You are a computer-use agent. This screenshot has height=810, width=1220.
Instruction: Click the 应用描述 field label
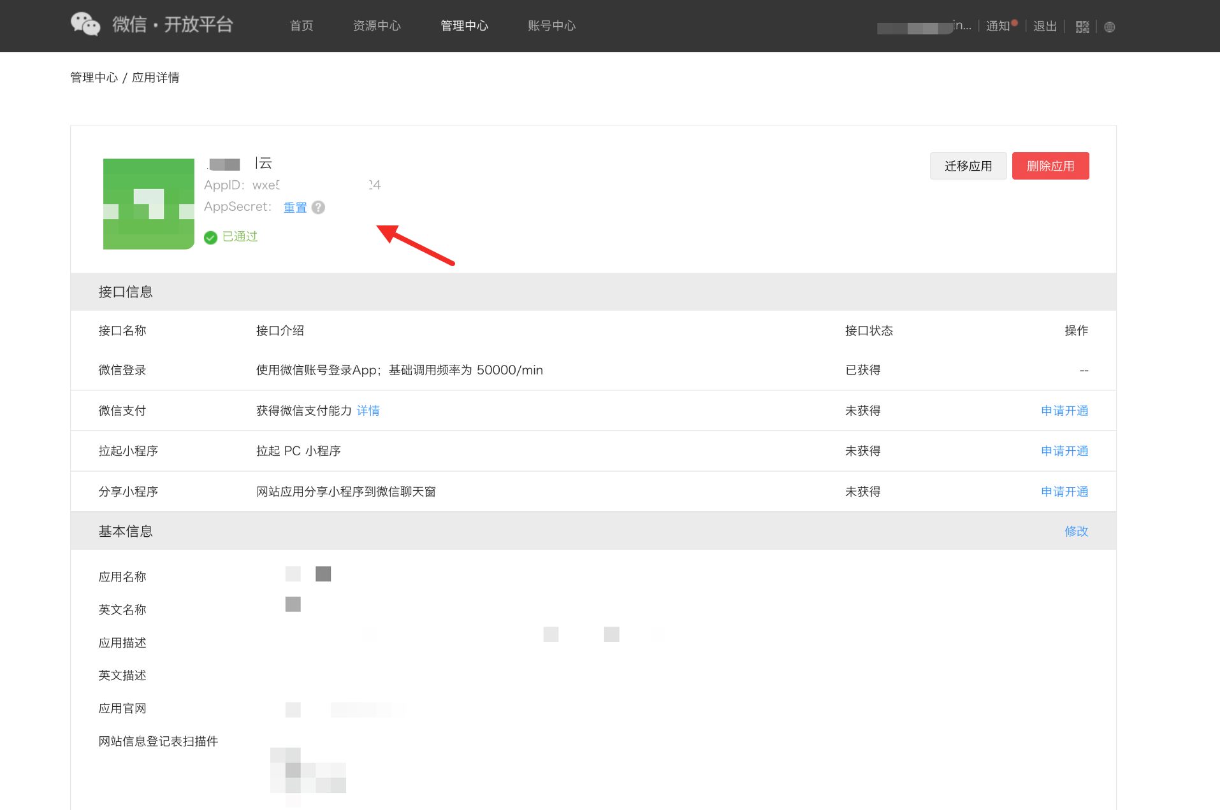pos(122,643)
